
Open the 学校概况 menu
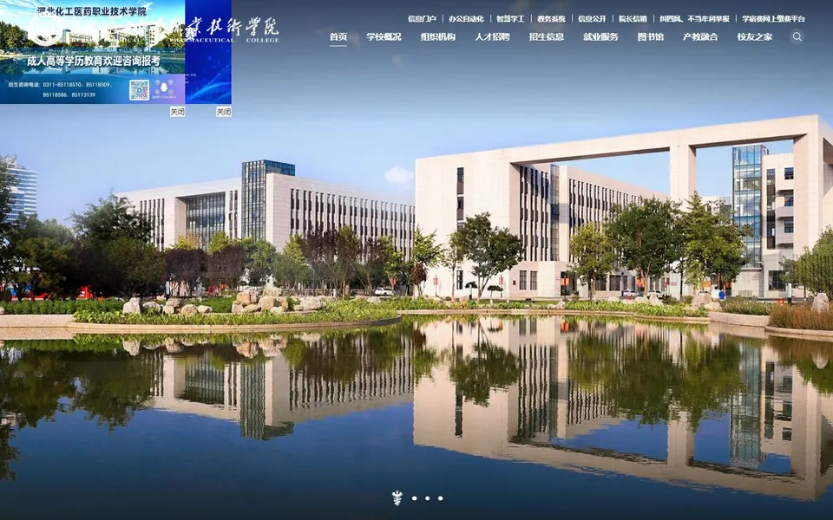[x=384, y=36]
